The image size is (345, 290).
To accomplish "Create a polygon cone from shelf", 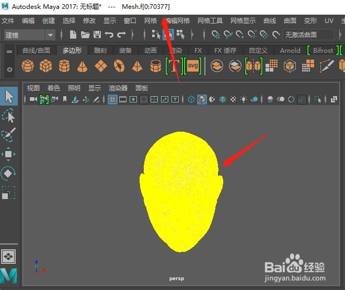I will click(x=82, y=66).
